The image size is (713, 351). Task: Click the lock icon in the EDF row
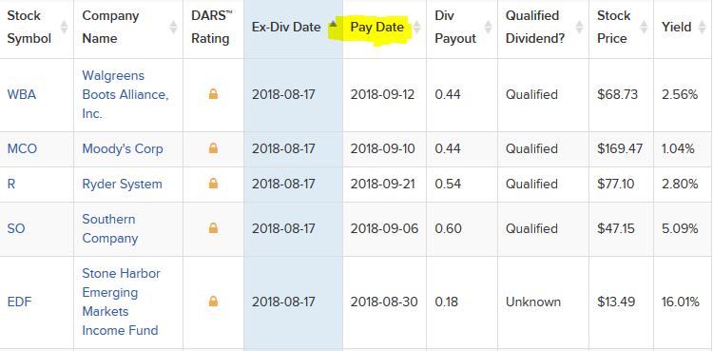[213, 302]
